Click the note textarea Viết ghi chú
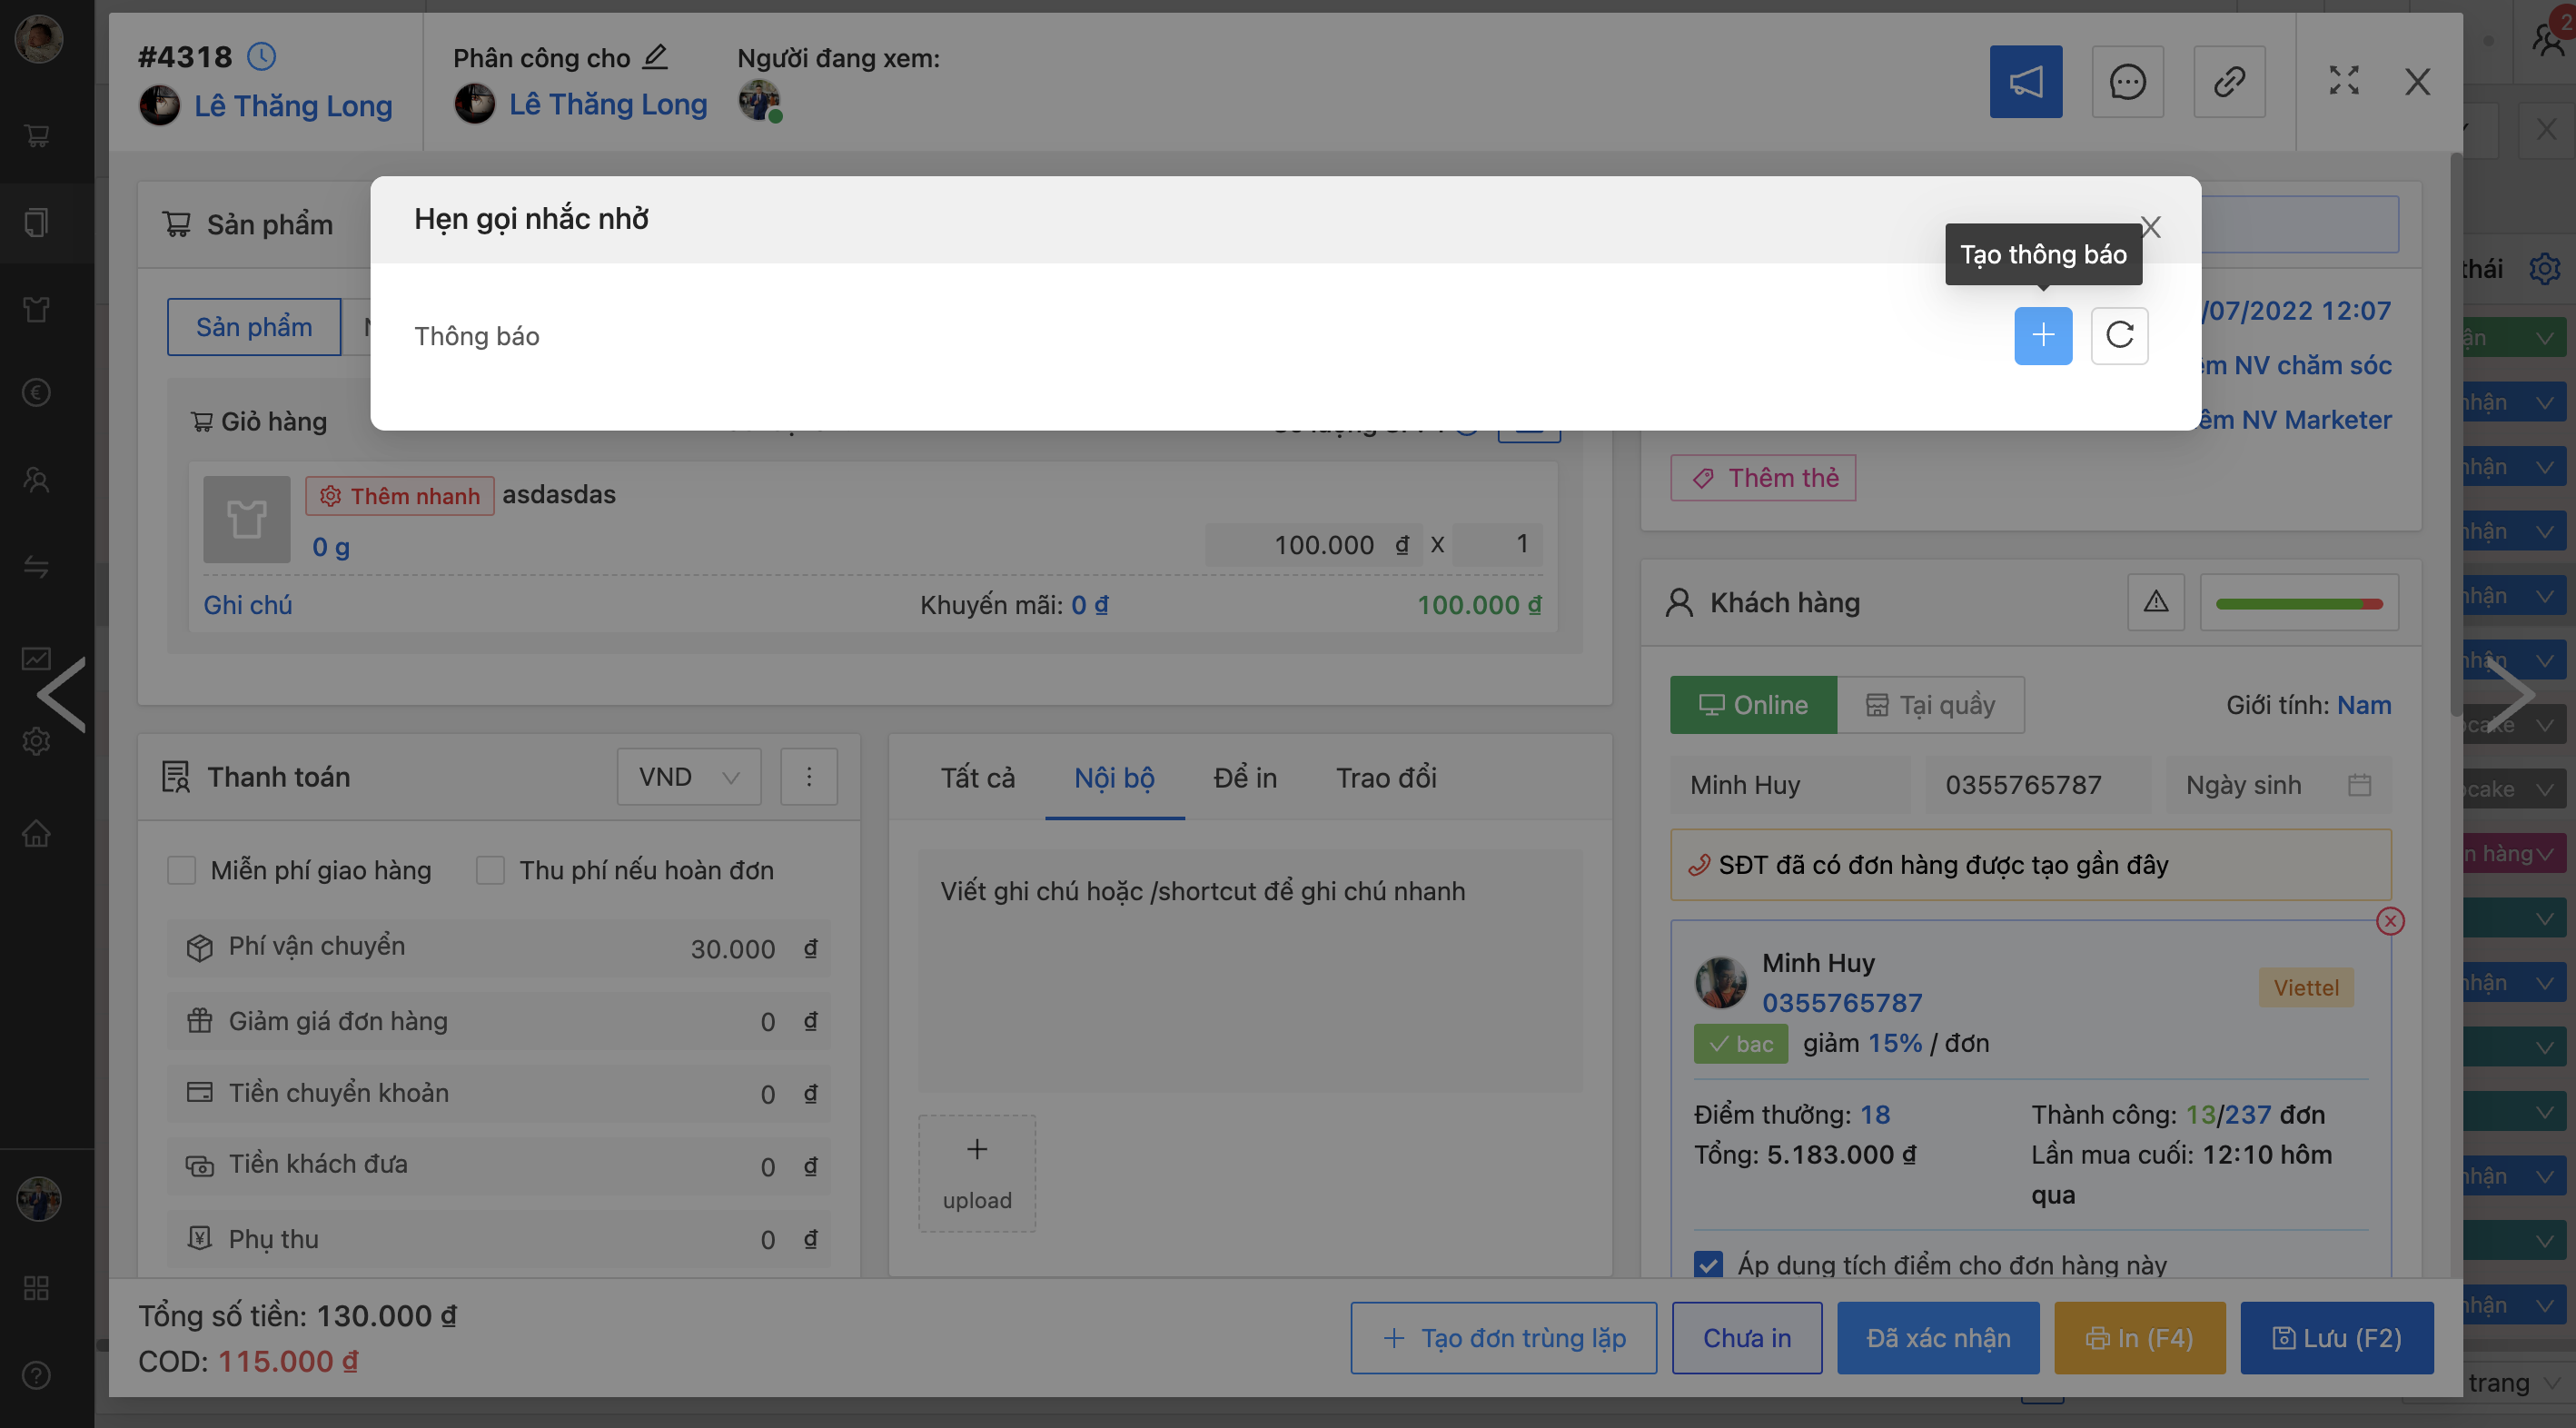The width and height of the screenshot is (2576, 1428). [x=1250, y=971]
